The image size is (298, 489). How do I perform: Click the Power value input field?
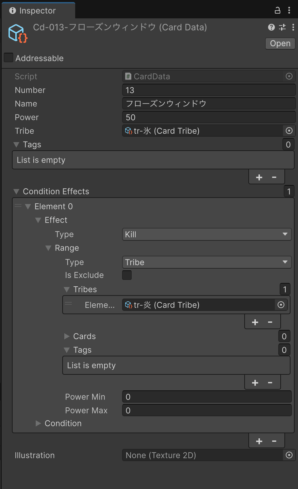(x=208, y=117)
